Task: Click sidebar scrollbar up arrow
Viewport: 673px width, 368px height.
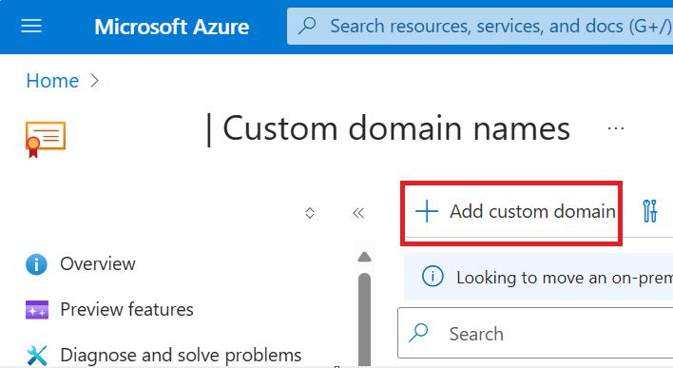Action: pos(364,257)
